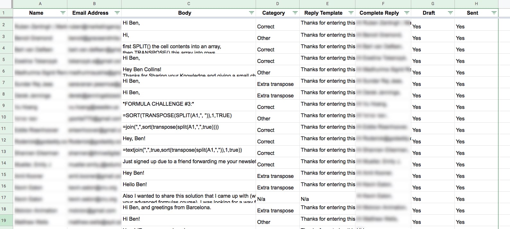This screenshot has height=229, width=510.
Task: Click 'Correct' category in row 2
Action: [277, 25]
